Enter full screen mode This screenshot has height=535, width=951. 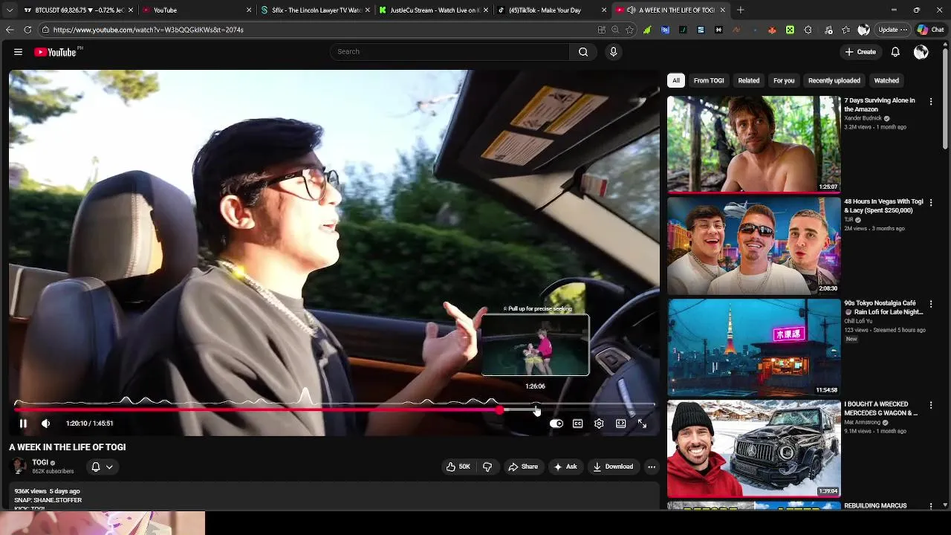(642, 424)
